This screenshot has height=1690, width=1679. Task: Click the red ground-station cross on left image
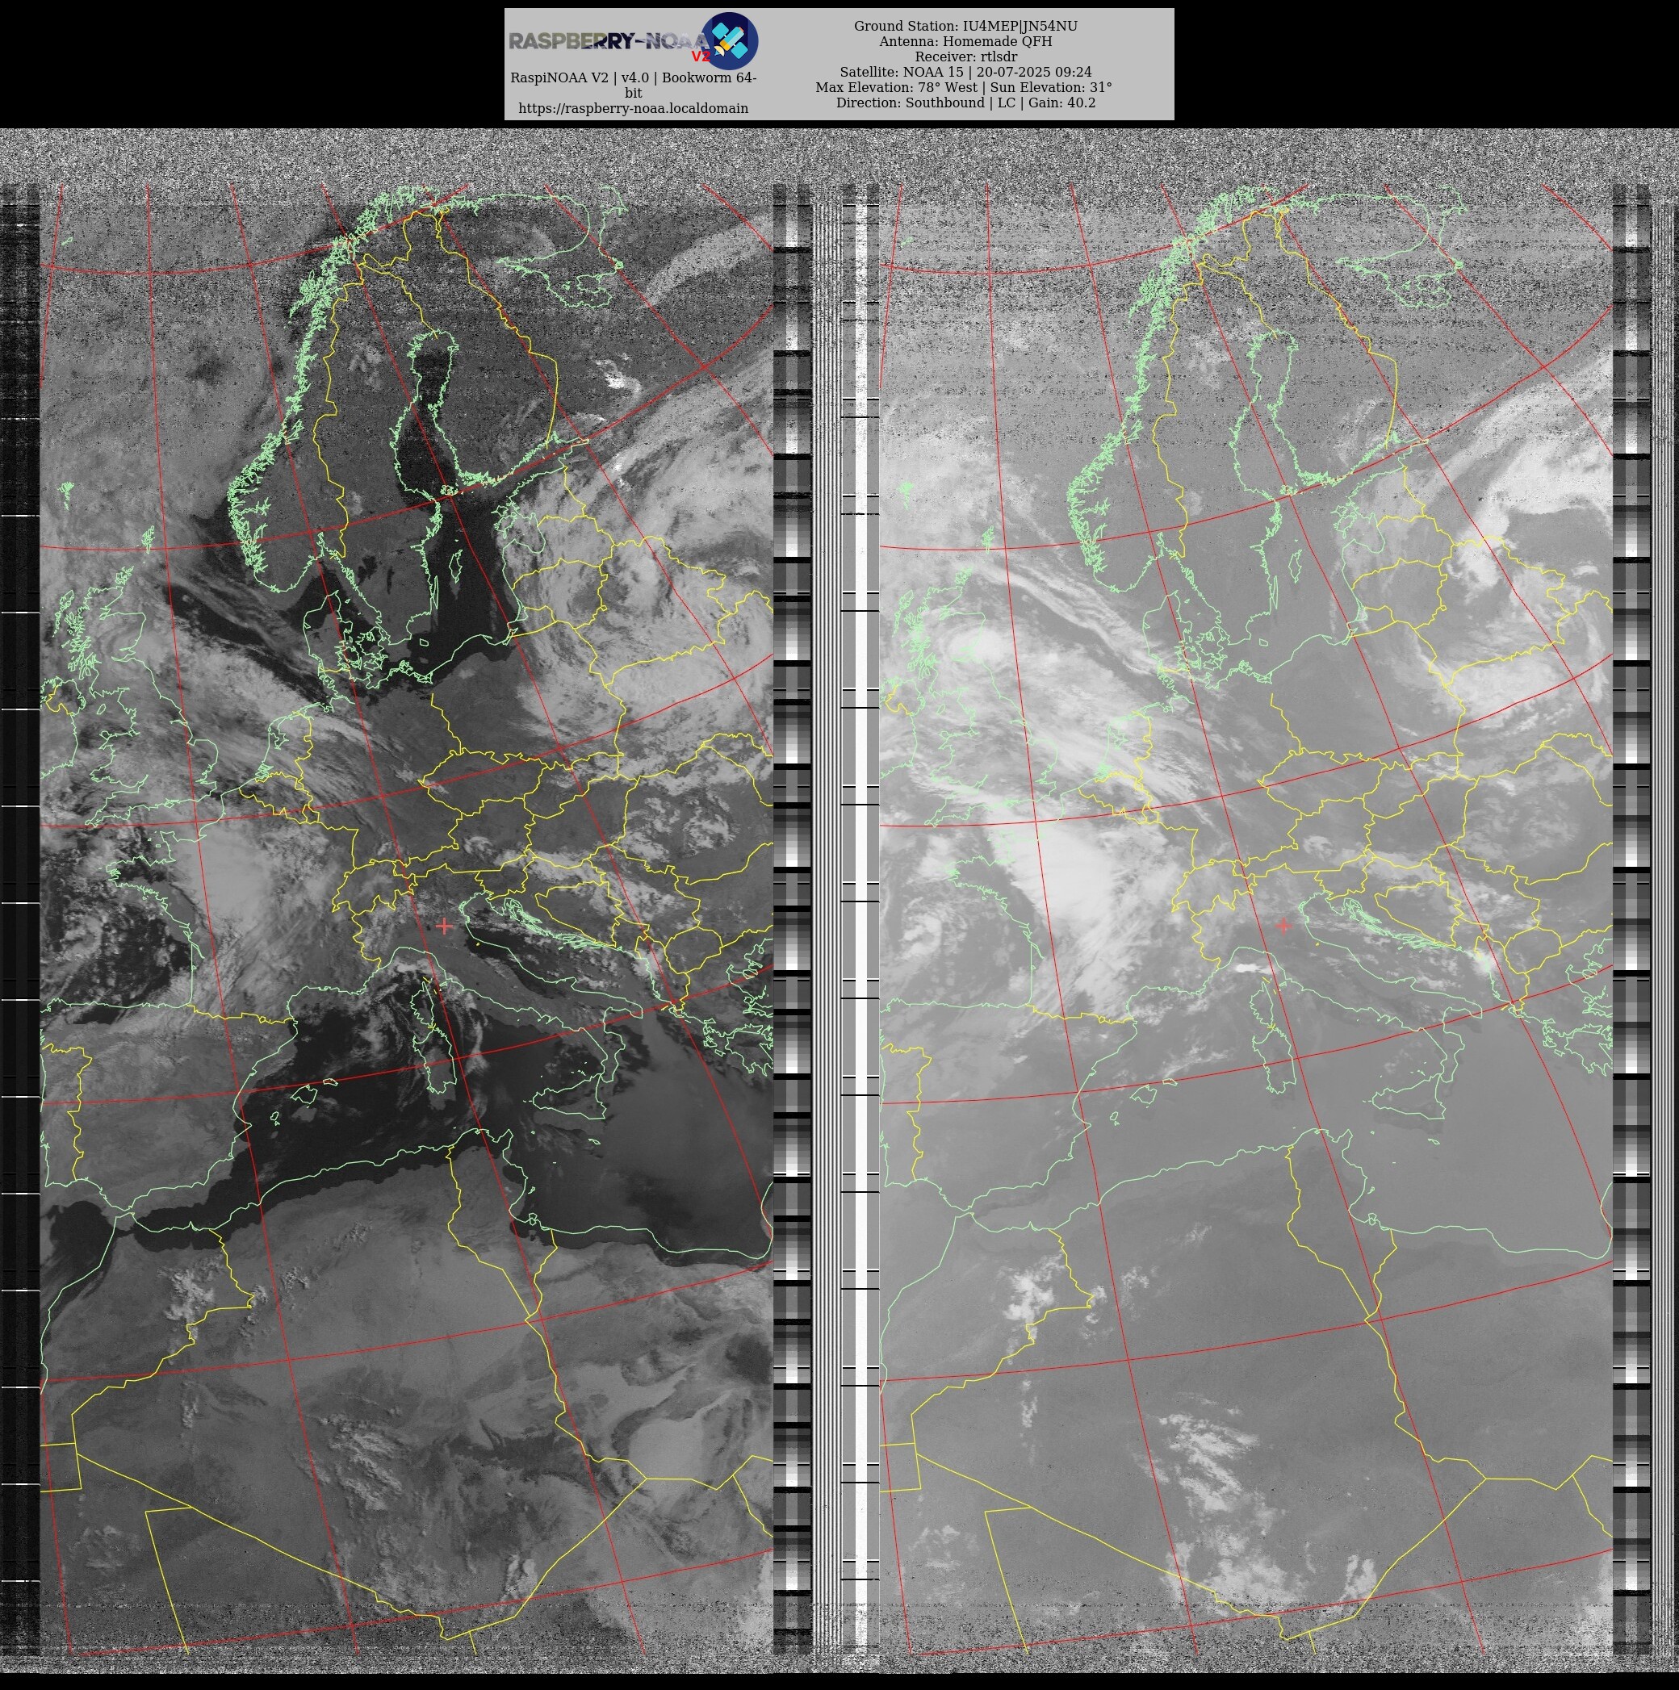pos(444,926)
